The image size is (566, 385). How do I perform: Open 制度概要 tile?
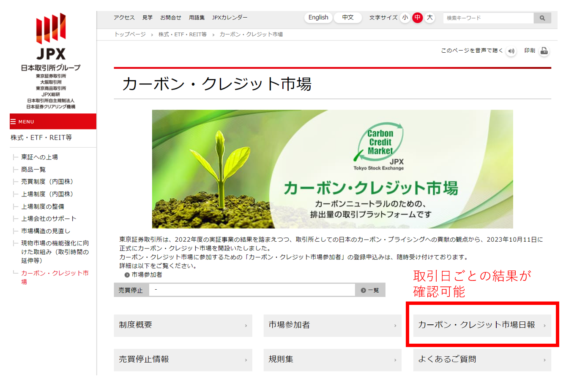point(183,325)
